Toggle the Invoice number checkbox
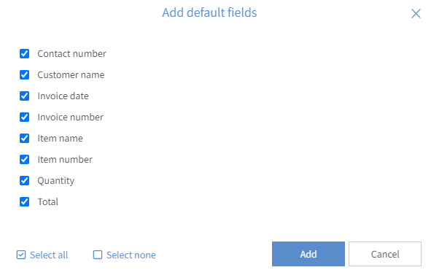This screenshot has width=431, height=278. pos(25,117)
